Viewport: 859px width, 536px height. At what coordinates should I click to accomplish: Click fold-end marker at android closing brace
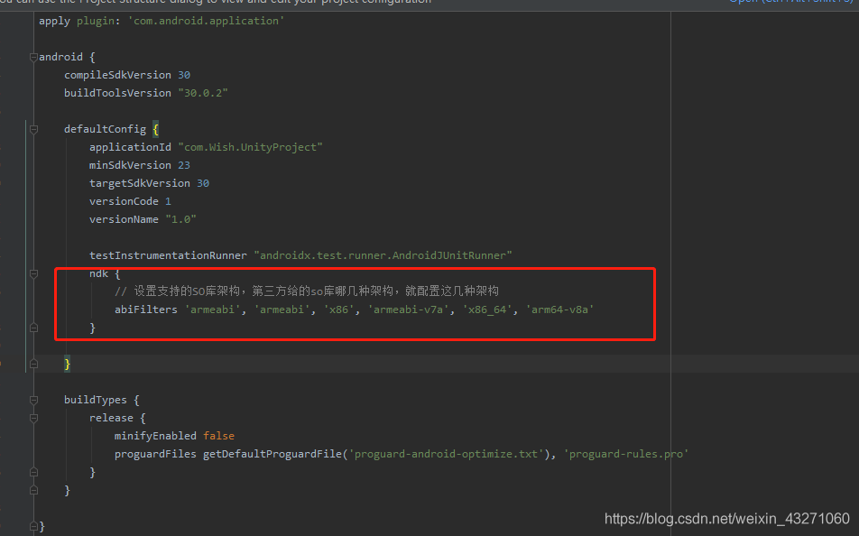pyautogui.click(x=33, y=526)
